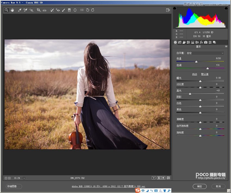Viewport: 231px width, 193px height.
Task: Open the Adobe RGB workflow options link
Action: pyautogui.click(x=108, y=186)
